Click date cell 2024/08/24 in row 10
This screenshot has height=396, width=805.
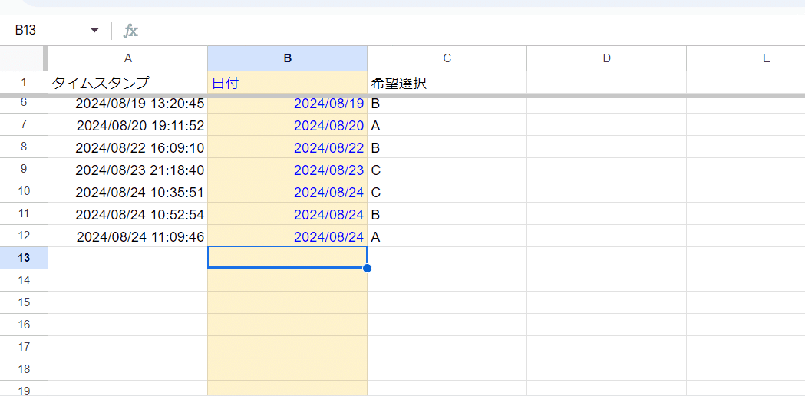click(x=288, y=191)
